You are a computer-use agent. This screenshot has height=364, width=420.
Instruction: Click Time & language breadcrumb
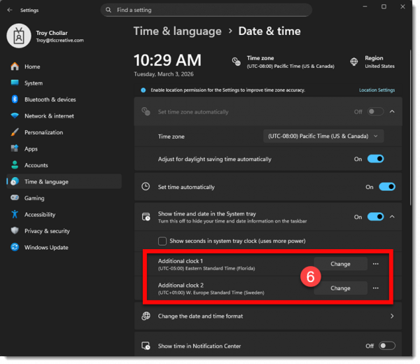[x=177, y=31]
